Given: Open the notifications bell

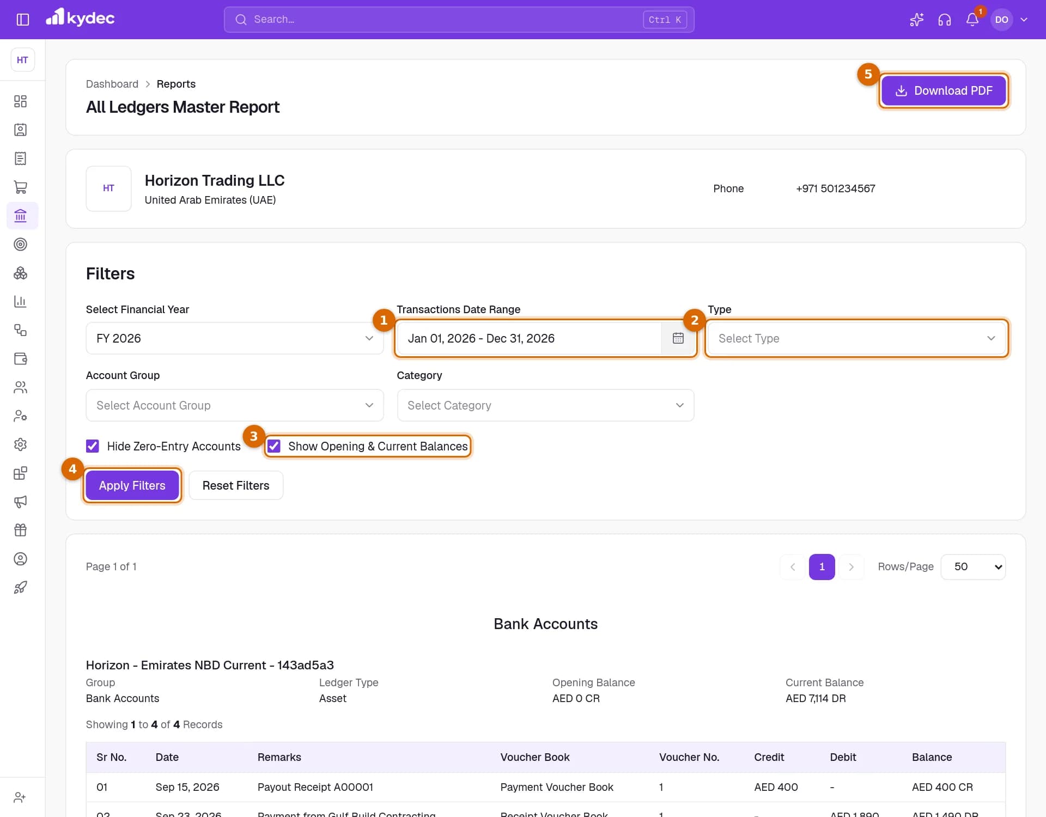Looking at the screenshot, I should click(x=972, y=20).
